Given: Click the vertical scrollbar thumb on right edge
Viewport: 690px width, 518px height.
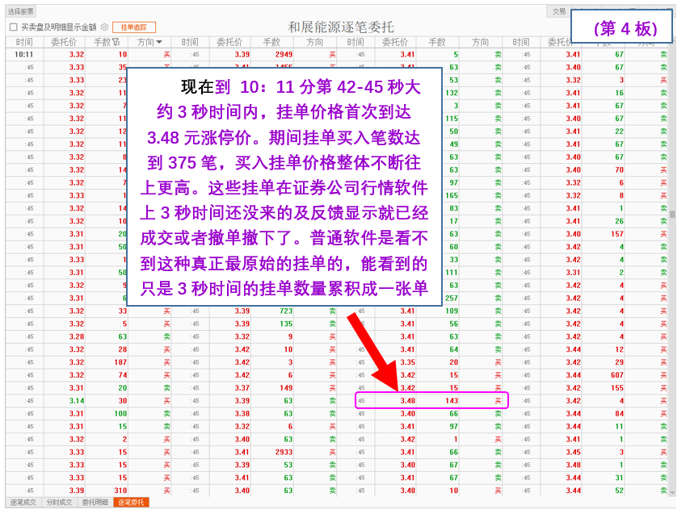Looking at the screenshot, I should coord(672,215).
